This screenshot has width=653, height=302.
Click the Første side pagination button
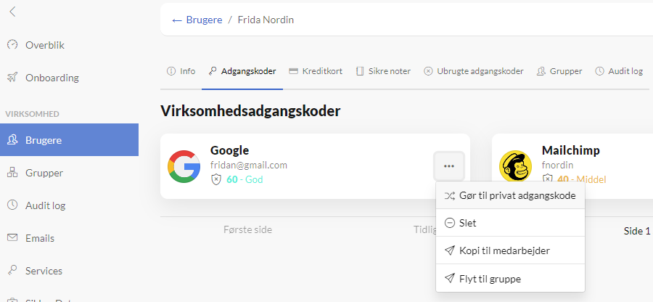pyautogui.click(x=248, y=229)
